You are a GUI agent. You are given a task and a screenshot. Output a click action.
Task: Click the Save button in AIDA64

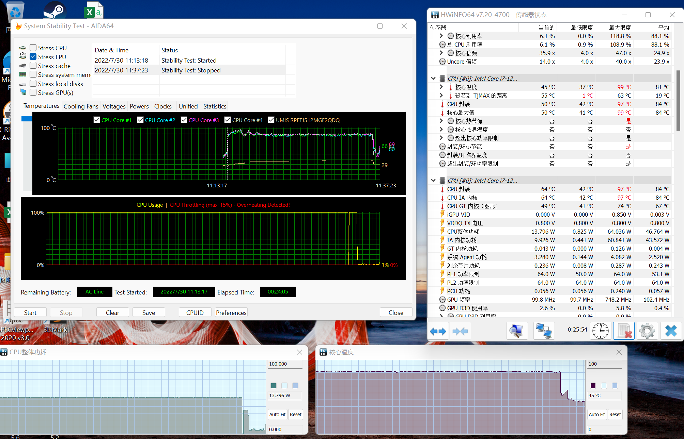tap(149, 313)
